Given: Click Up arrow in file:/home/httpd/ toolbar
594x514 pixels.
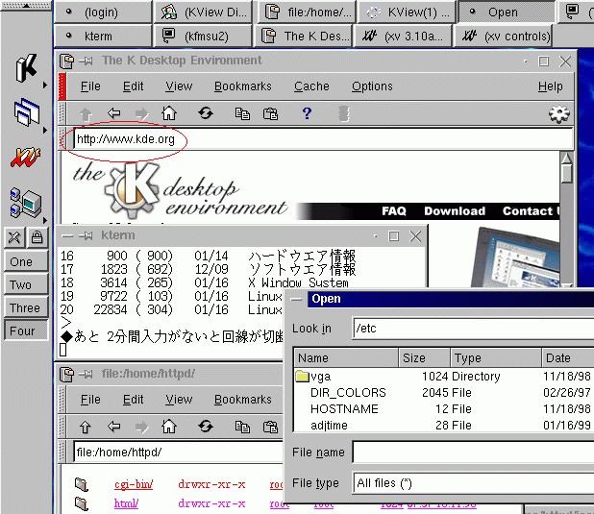Looking at the screenshot, I should pyautogui.click(x=86, y=427).
